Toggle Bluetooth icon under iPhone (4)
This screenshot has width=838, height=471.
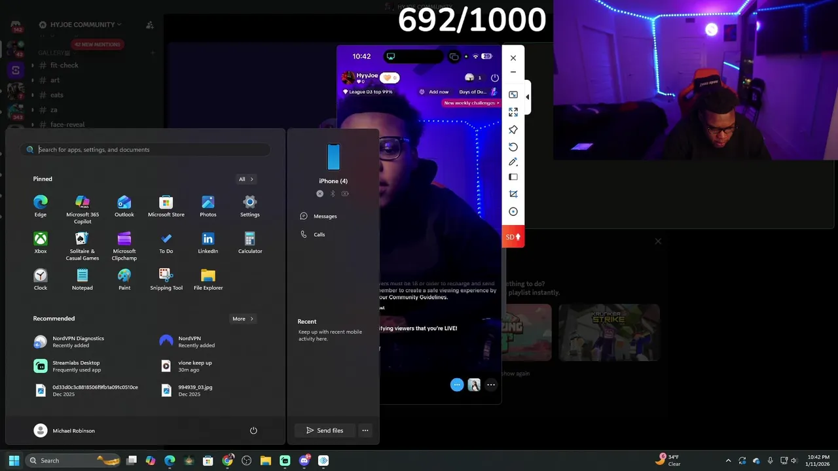(x=333, y=194)
